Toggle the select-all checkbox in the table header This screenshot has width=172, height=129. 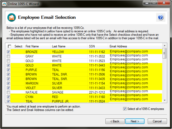click(10, 46)
